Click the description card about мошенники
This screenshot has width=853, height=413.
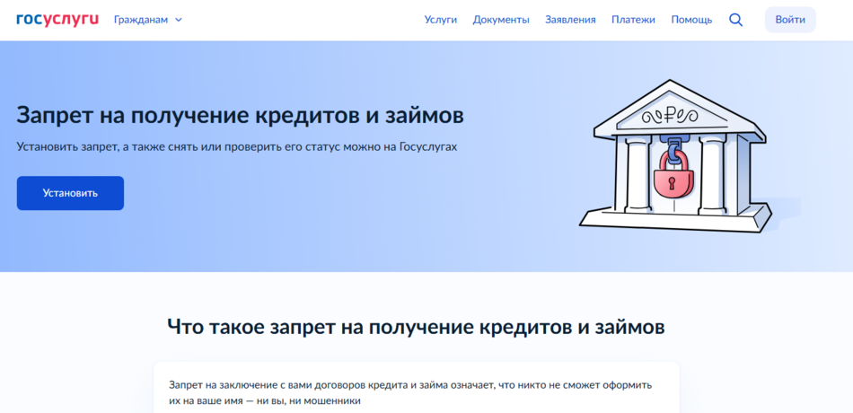(x=416, y=391)
